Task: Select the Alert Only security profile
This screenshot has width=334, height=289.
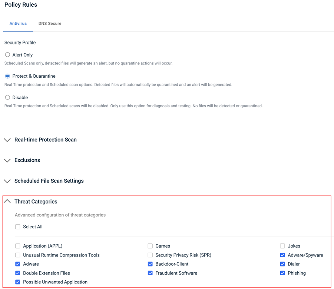Action: (7, 55)
